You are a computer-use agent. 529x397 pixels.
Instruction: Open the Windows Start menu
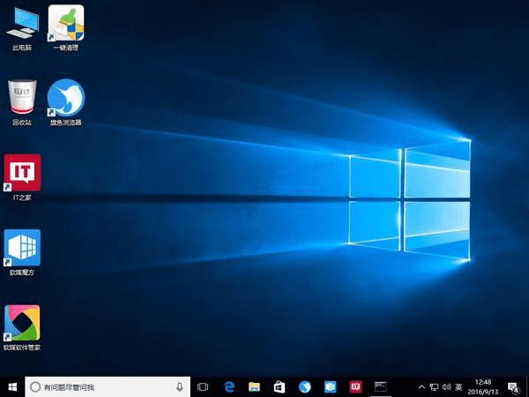12,387
